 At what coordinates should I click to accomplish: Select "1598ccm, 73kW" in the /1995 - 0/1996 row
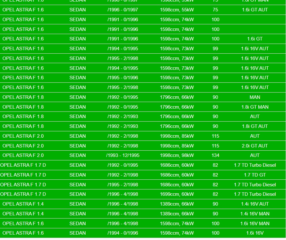pyautogui.click(x=177, y=78)
